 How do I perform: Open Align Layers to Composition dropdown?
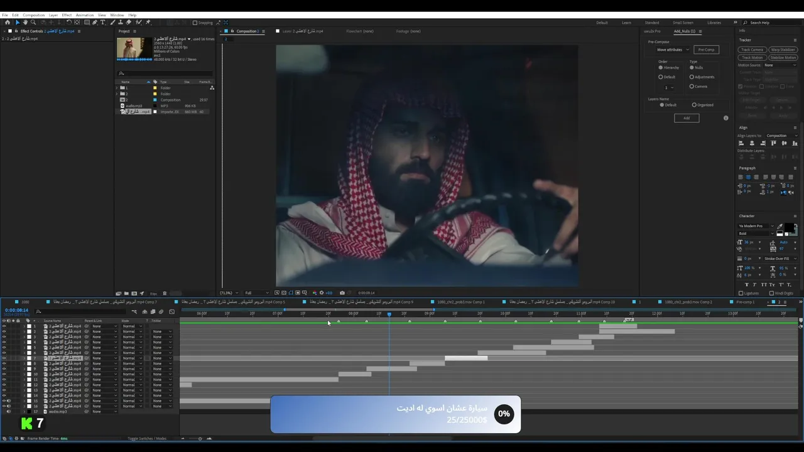782,136
